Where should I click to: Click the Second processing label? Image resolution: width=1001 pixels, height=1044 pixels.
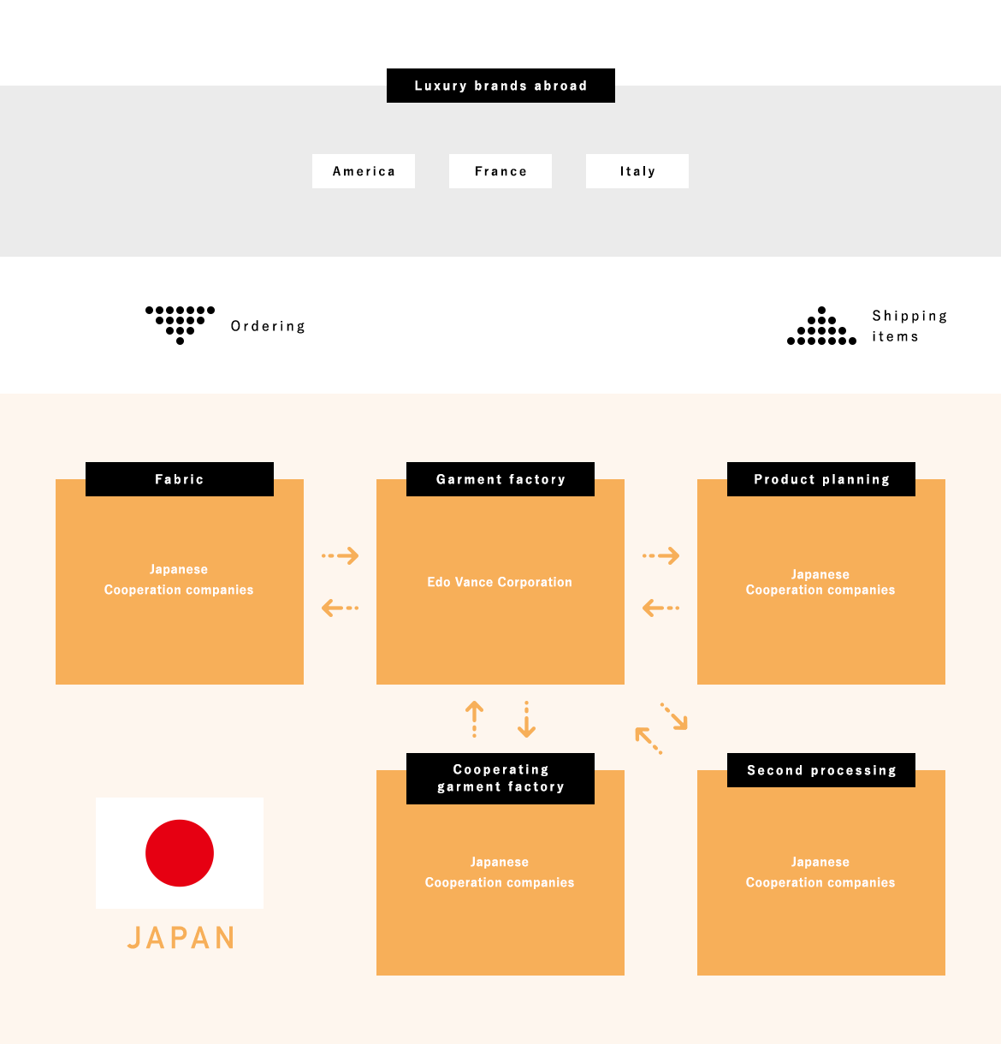click(821, 770)
